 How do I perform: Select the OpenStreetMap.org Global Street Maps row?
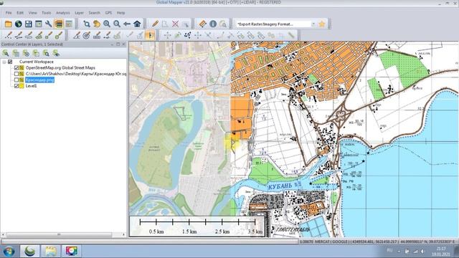pos(60,67)
